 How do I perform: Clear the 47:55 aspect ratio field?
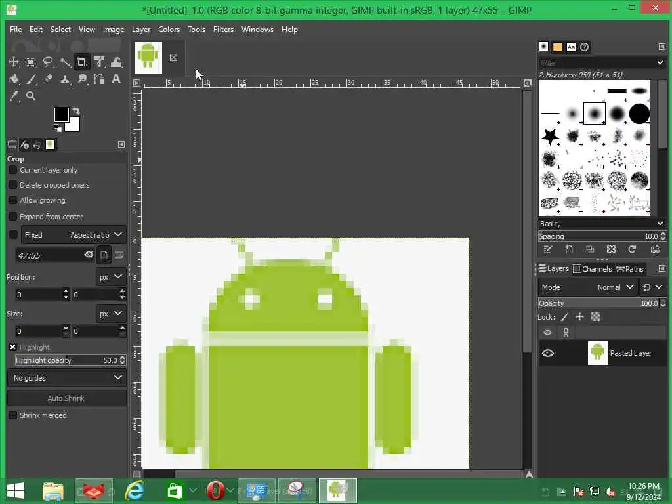[x=89, y=255]
